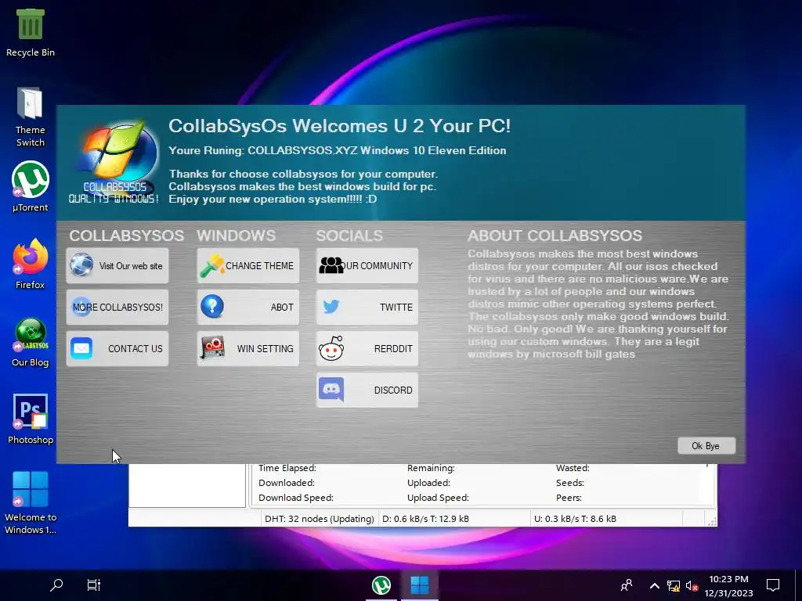Open Task View on the taskbar
The image size is (802, 601).
[x=94, y=585]
